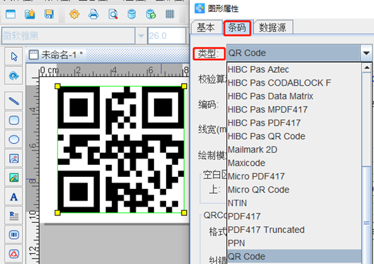Click the blue curved arrow tool
The height and width of the screenshot is (264, 374).
coord(14,76)
